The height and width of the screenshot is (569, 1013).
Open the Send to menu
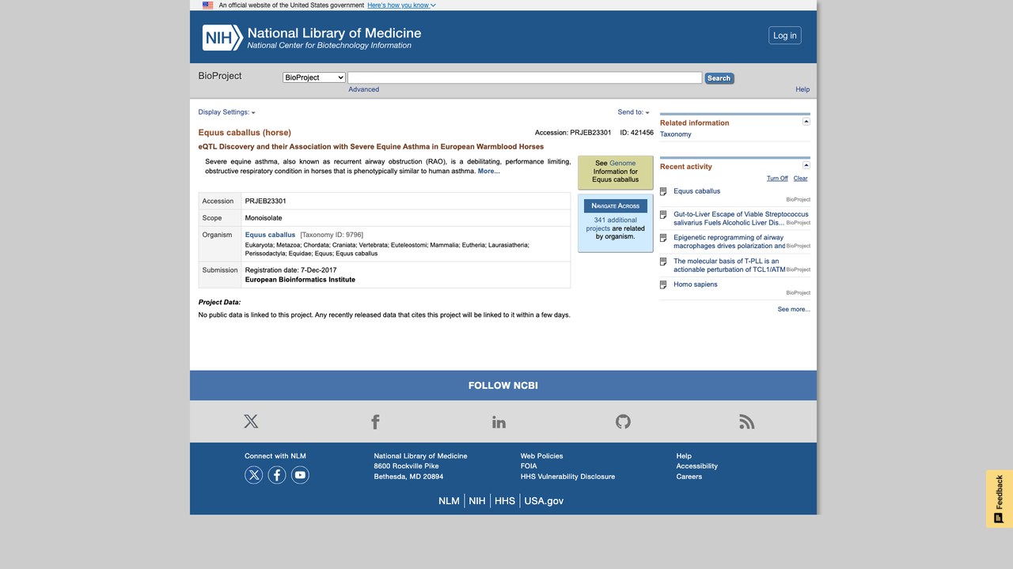633,112
